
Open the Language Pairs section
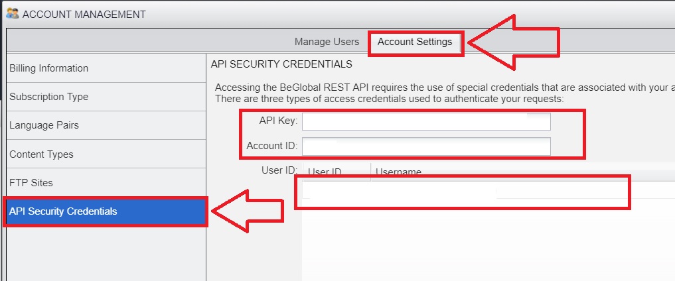point(44,125)
